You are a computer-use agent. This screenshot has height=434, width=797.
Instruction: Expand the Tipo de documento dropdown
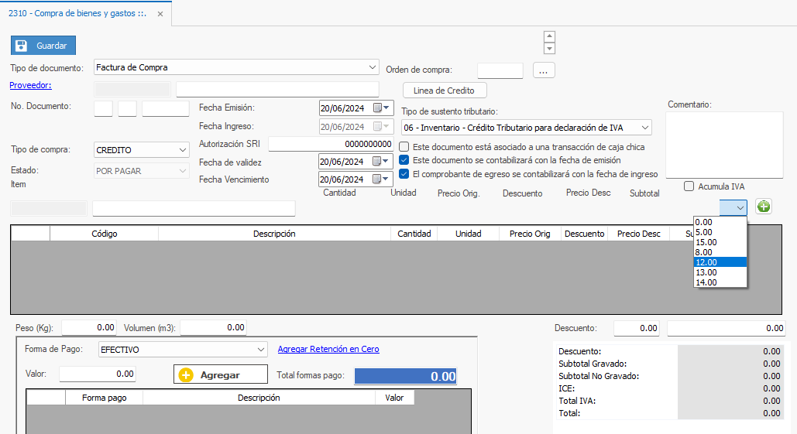[373, 67]
